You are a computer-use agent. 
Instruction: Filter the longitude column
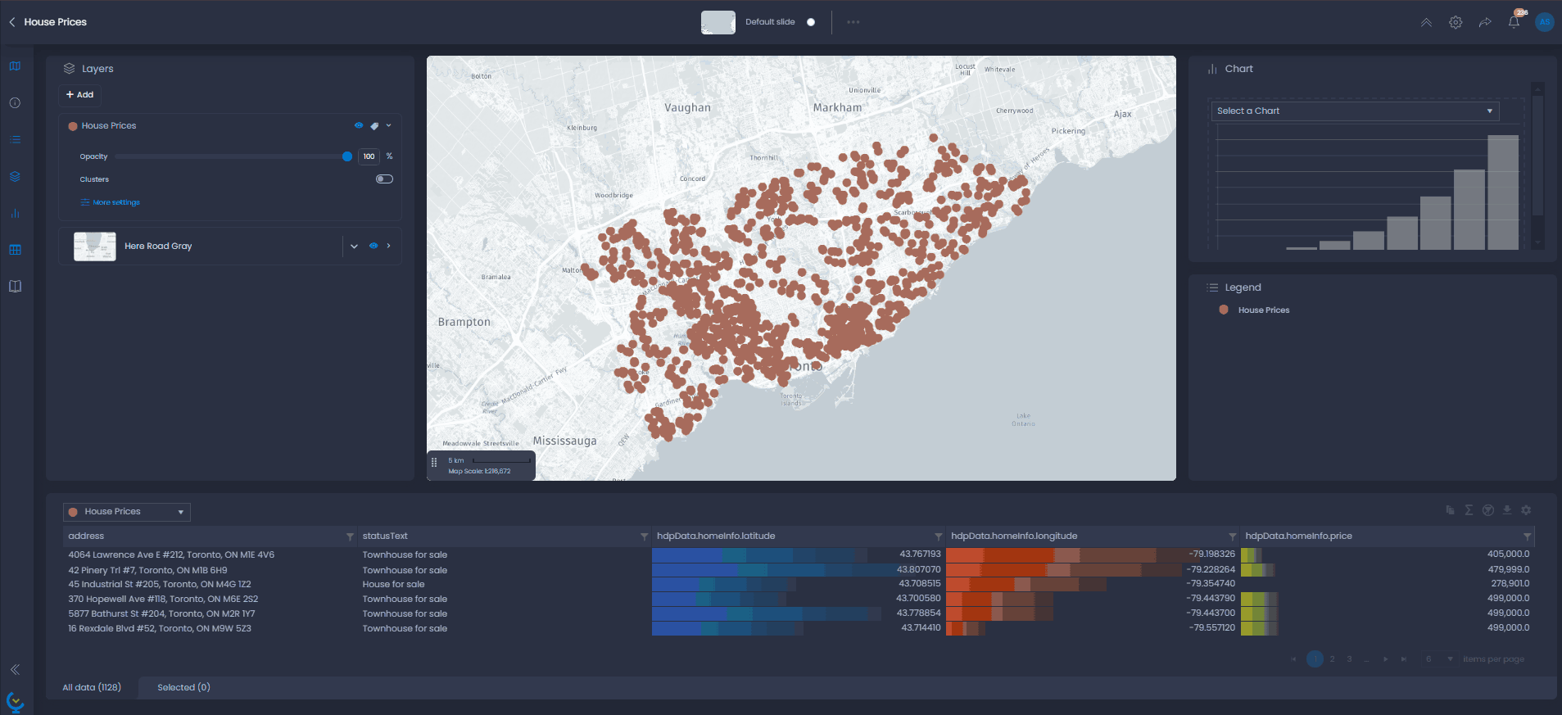coord(1233,536)
